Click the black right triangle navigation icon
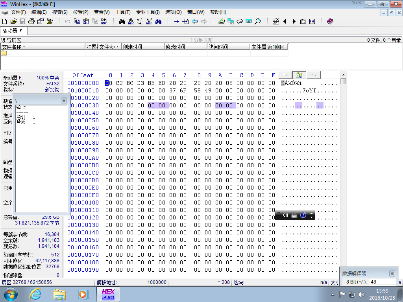Screen dimensions: 403x302 coord(294,21)
